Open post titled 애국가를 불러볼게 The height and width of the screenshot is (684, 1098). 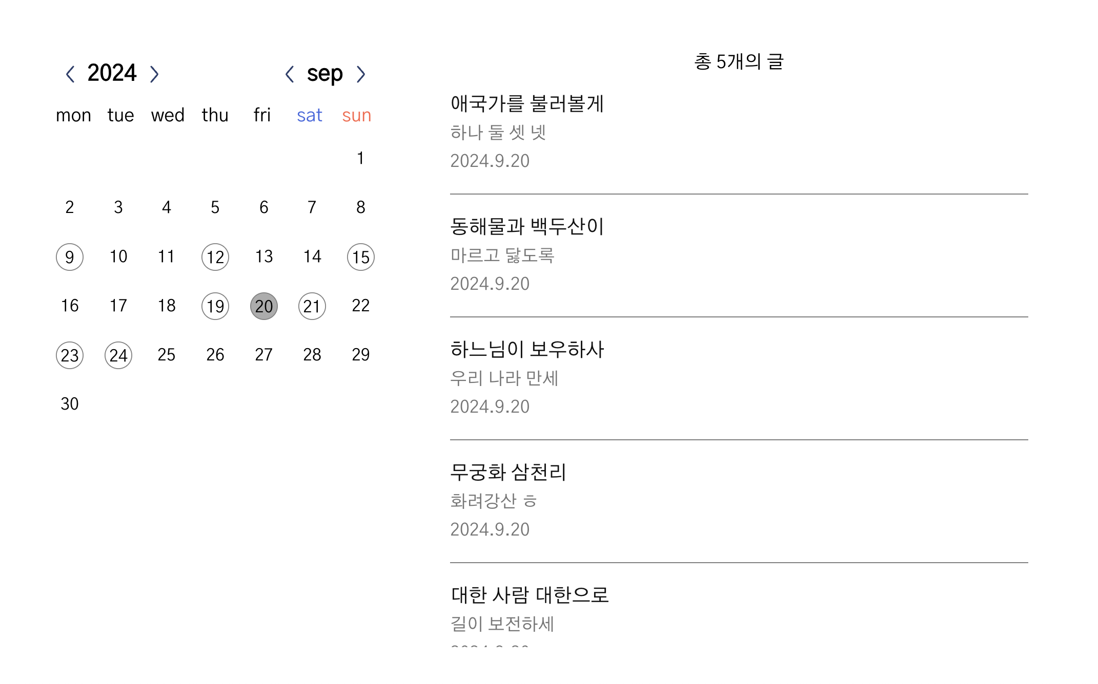click(x=527, y=104)
